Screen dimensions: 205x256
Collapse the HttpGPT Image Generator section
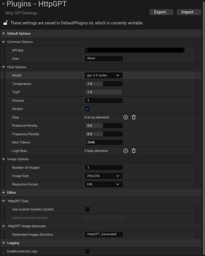coord(3,226)
